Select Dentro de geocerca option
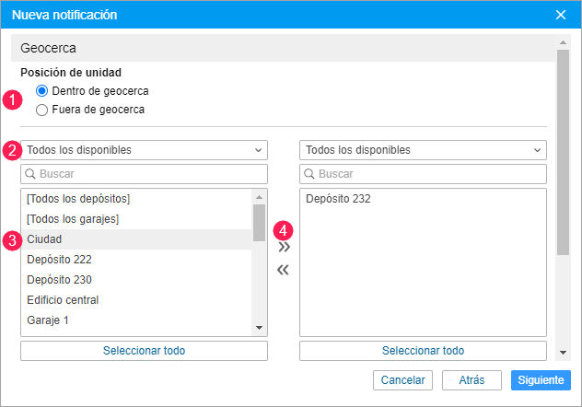 click(x=41, y=91)
